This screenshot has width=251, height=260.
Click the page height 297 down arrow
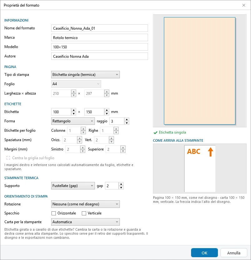click(x=107, y=95)
